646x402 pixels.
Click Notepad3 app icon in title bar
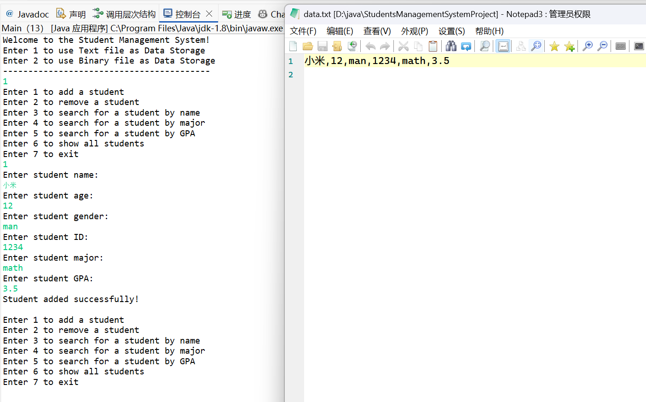295,14
